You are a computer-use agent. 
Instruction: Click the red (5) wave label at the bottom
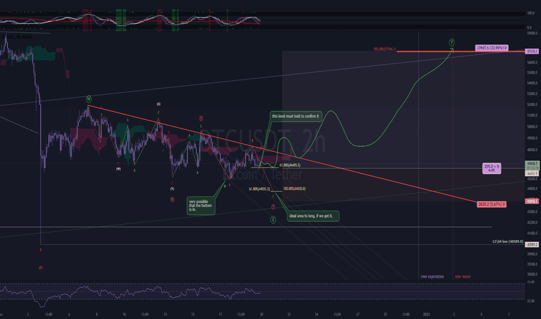pyautogui.click(x=41, y=267)
